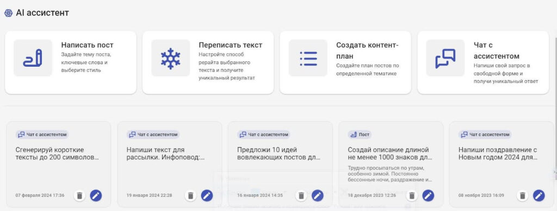Click the tag above Сгенерируй короткие тексты
557x211 pixels.
(42, 135)
